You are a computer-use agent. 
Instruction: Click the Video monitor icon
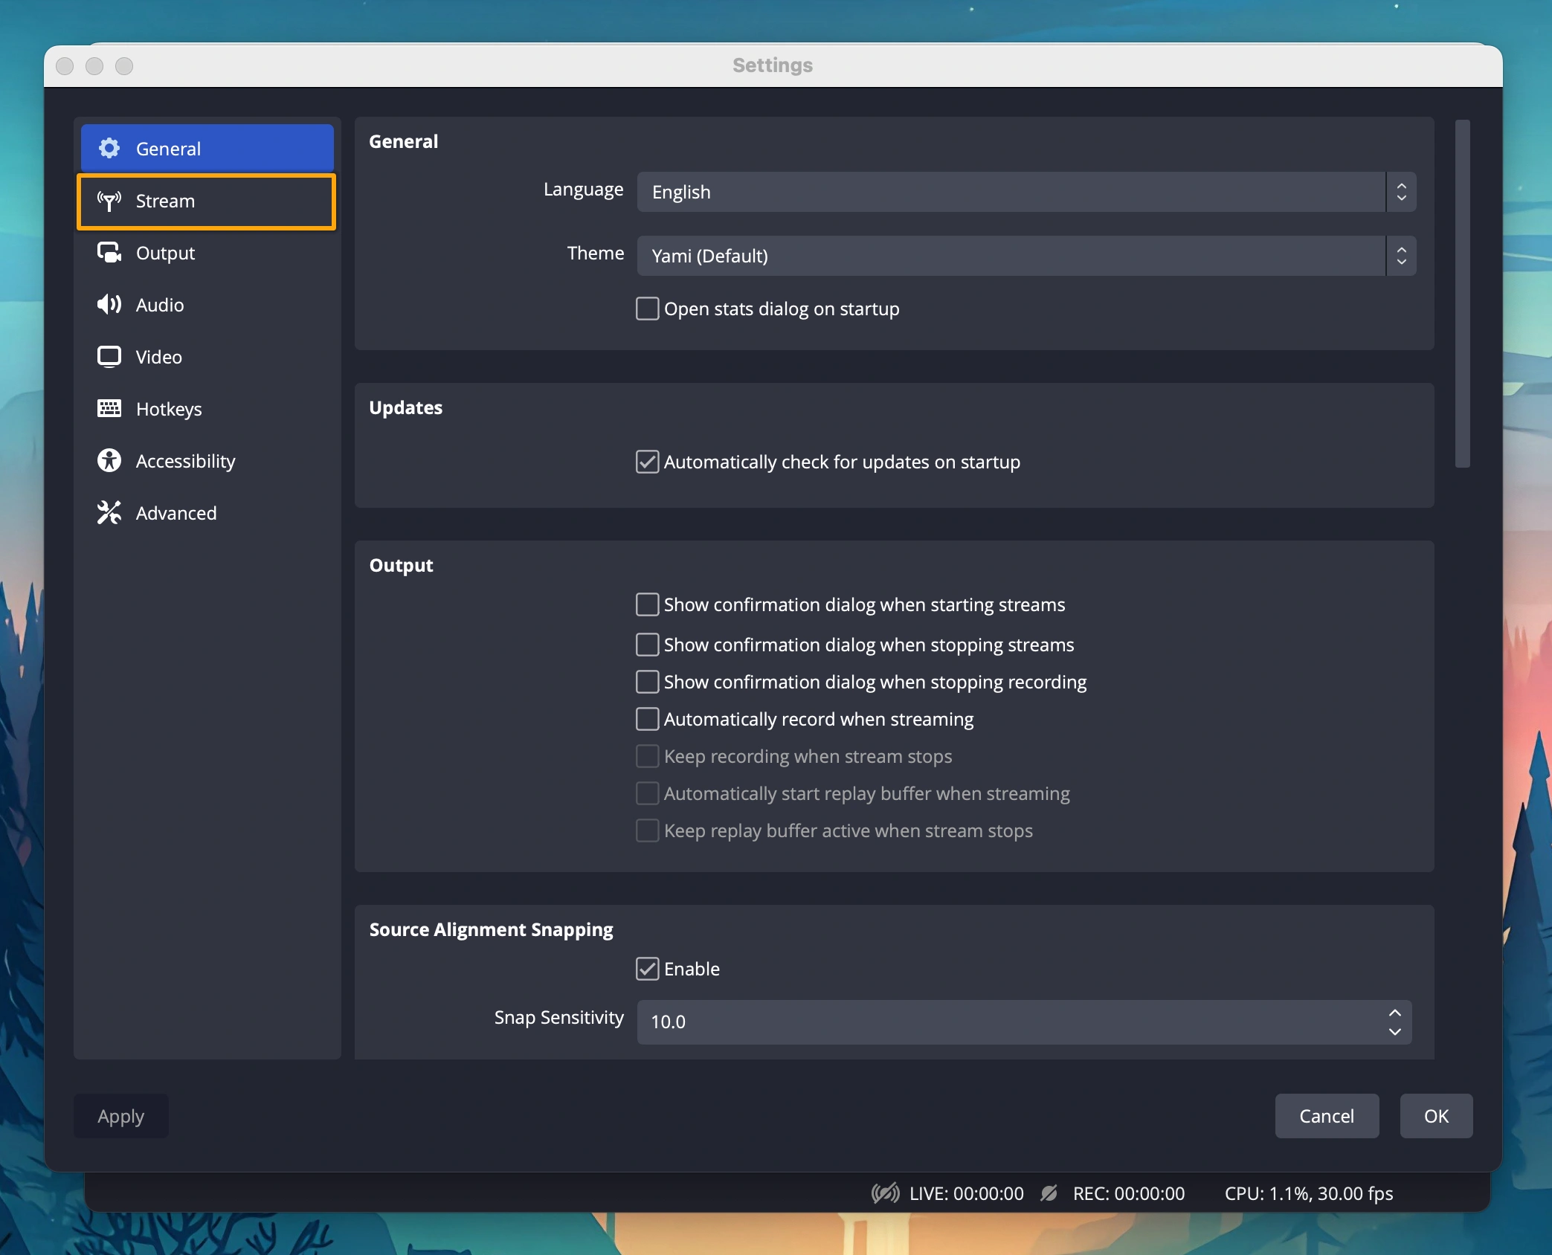[109, 357]
